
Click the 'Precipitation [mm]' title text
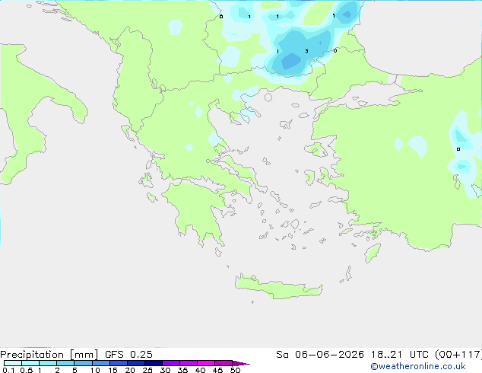[x=49, y=355]
